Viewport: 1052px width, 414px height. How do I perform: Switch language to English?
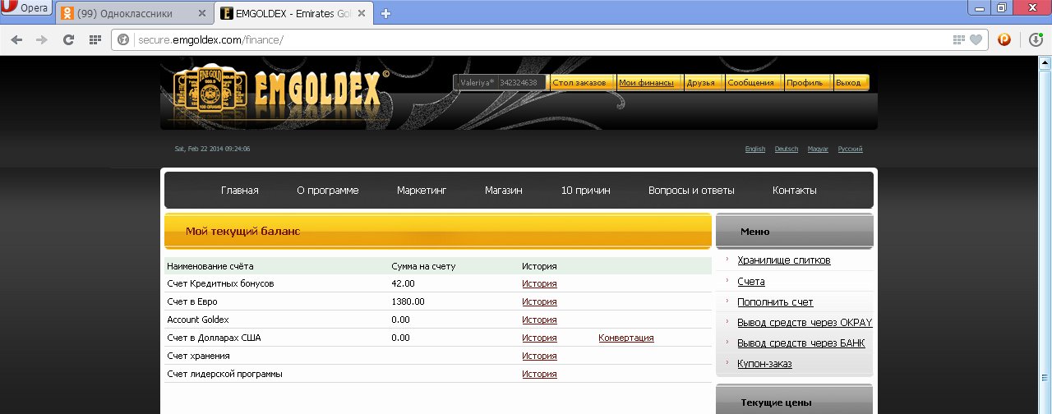[755, 149]
